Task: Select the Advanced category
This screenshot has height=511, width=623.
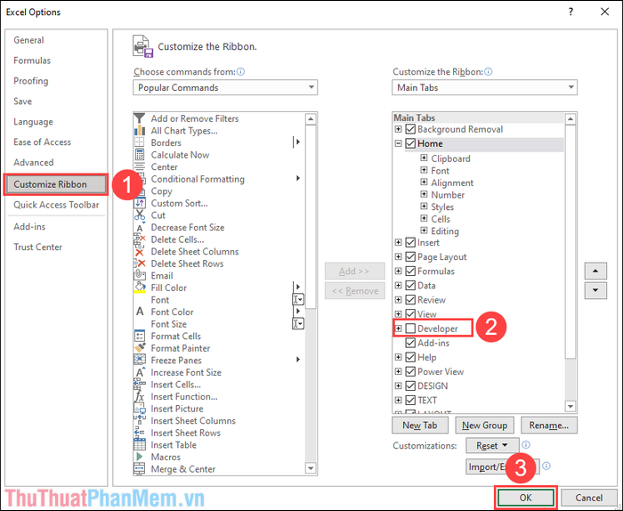Action: [x=34, y=162]
